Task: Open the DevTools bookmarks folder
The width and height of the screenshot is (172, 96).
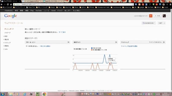Action: pyautogui.click(x=149, y=7)
